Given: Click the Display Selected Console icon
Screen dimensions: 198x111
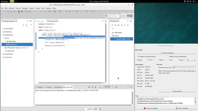Looking at the screenshot, I should [116, 87].
